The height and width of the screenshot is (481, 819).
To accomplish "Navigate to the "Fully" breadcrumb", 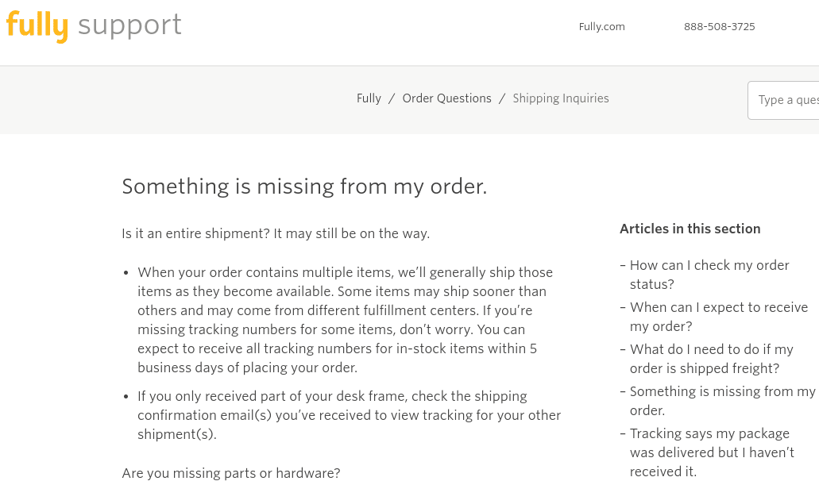I will pos(369,98).
